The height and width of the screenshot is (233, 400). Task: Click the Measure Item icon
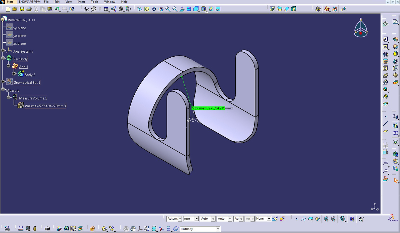coord(28,229)
